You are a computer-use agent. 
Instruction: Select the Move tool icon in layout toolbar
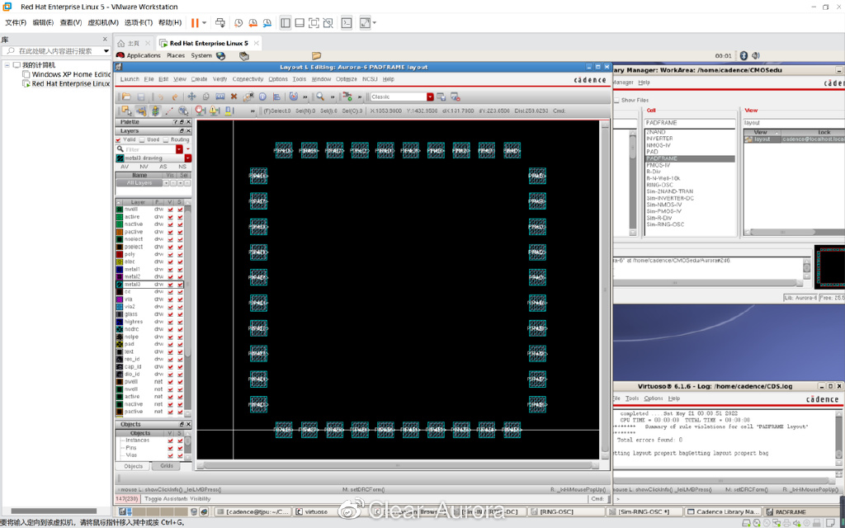point(191,97)
